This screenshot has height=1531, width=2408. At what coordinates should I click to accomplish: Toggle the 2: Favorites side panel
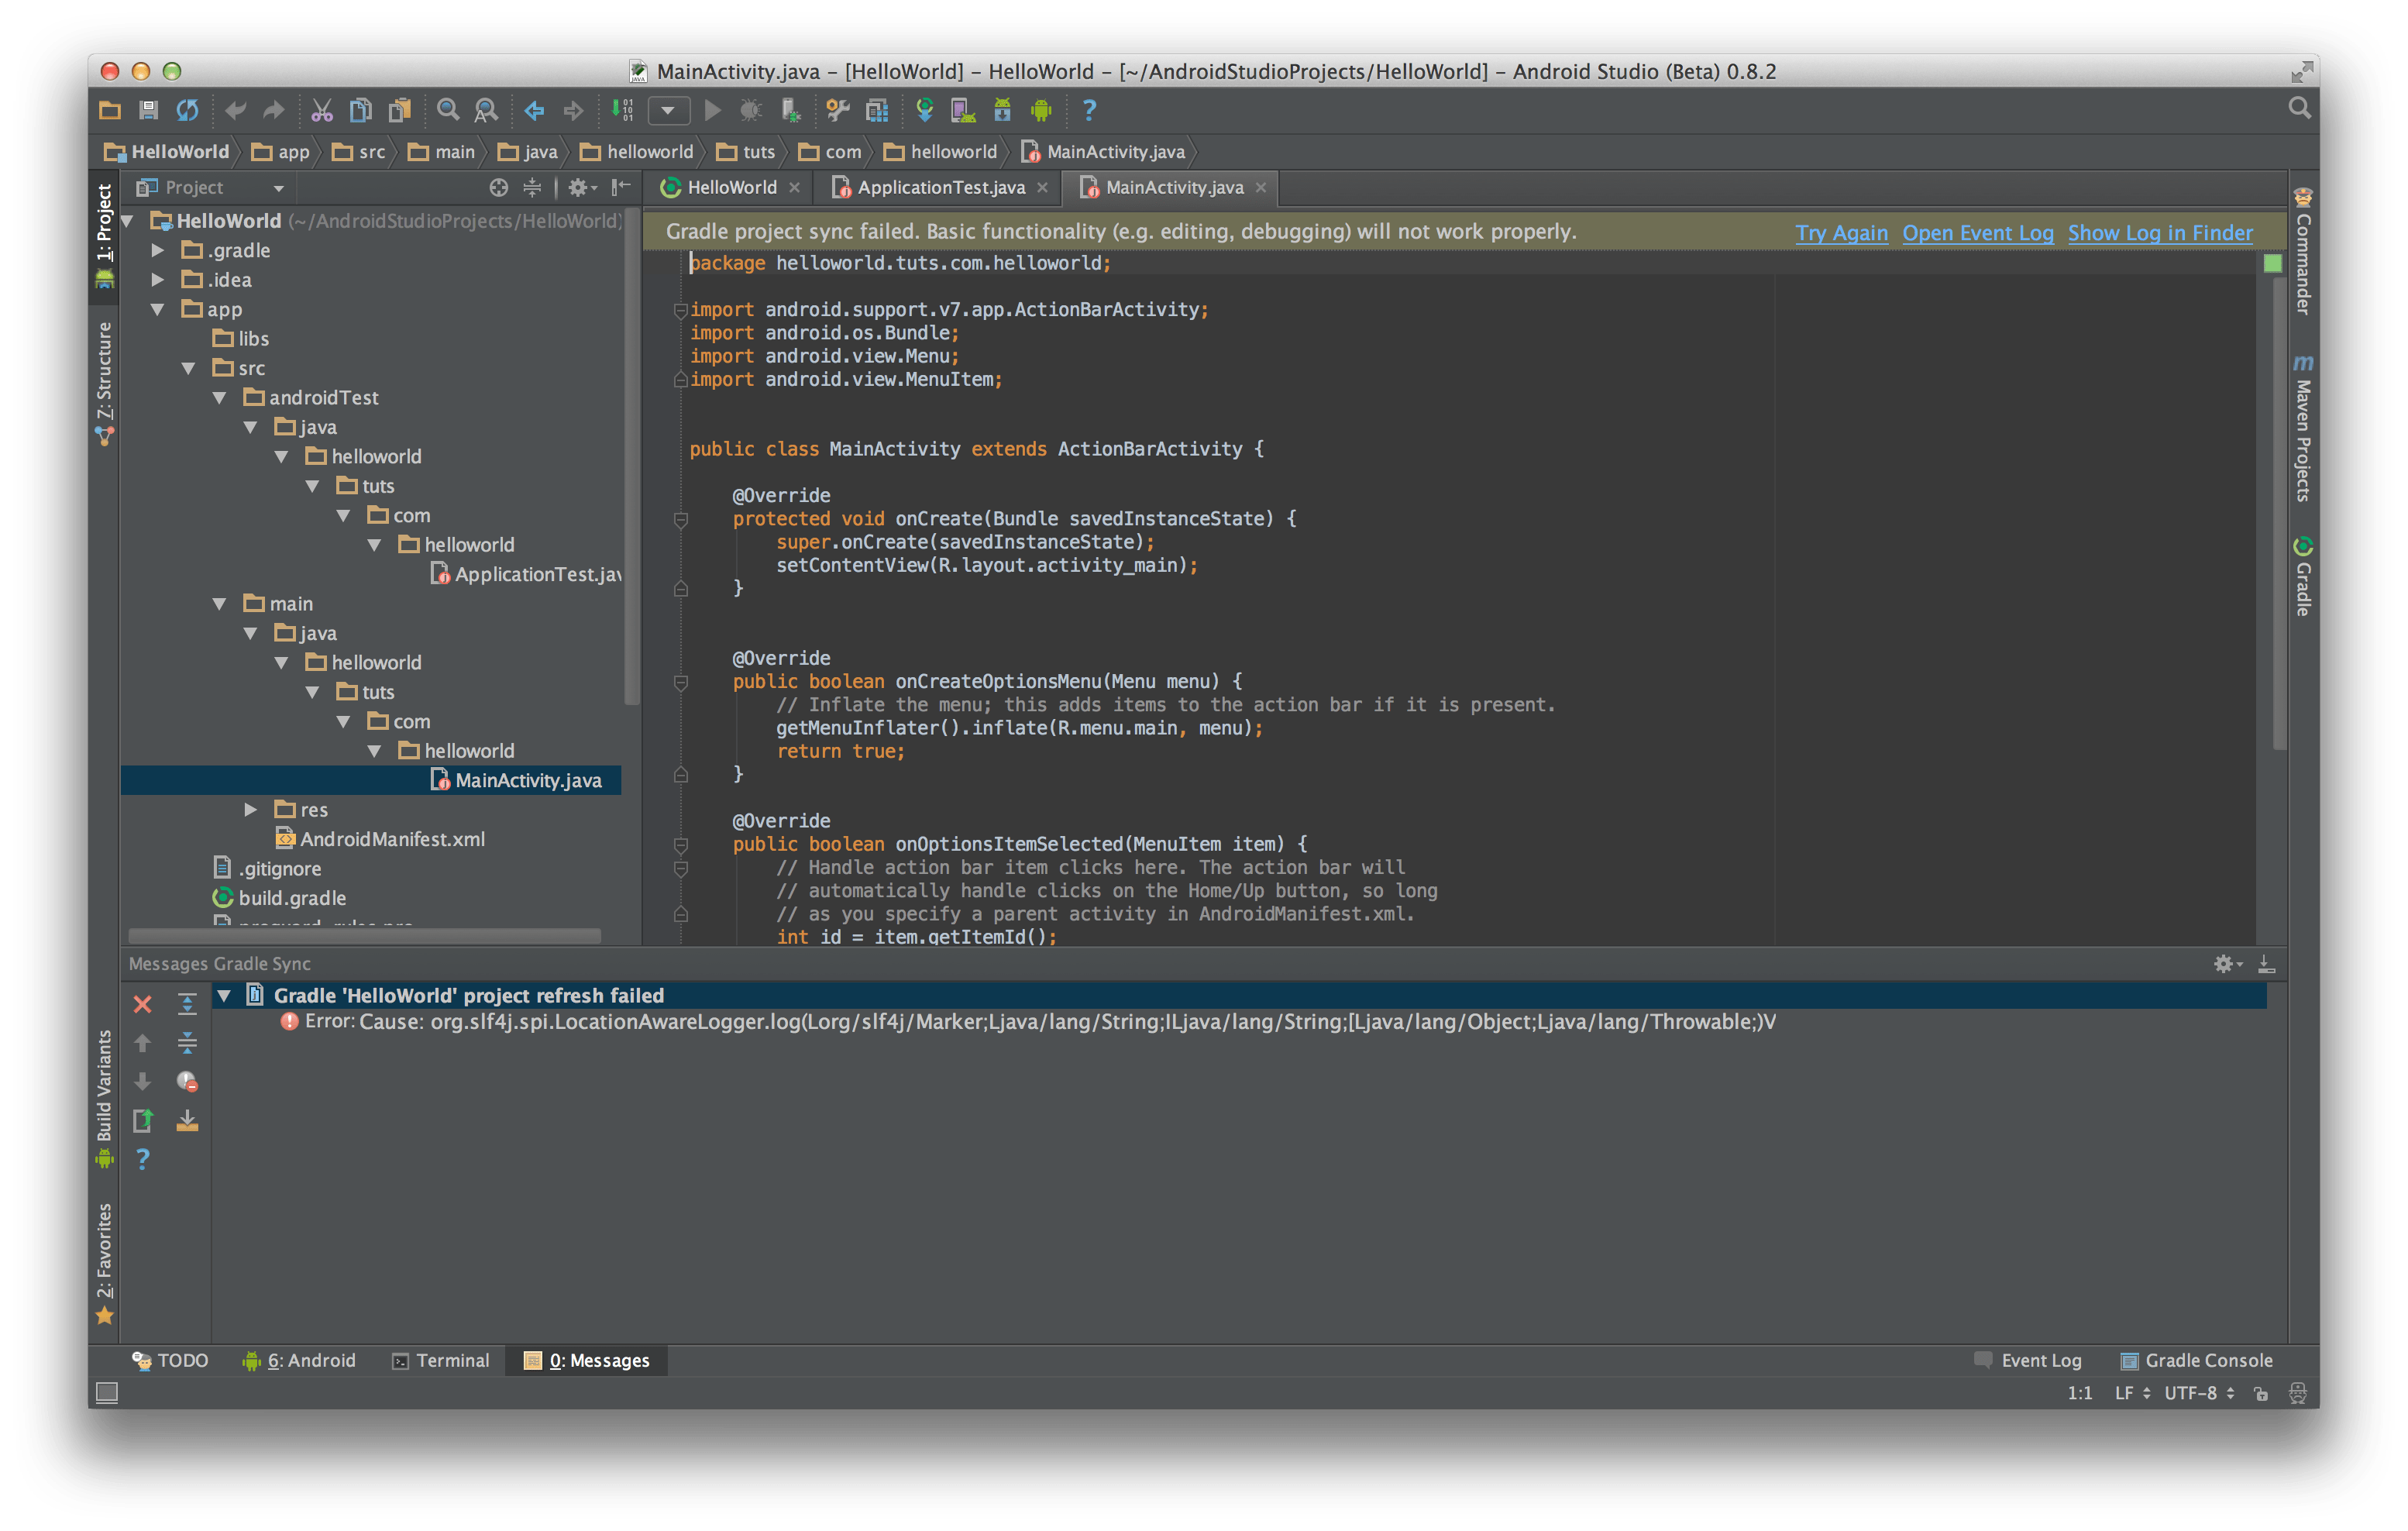click(104, 1264)
